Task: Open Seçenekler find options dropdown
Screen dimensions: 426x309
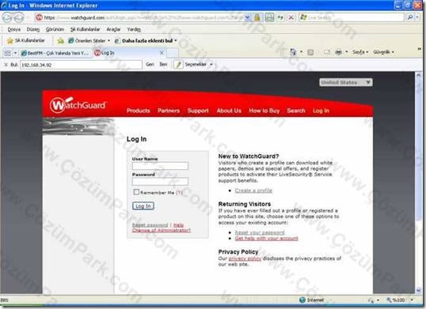Action: (x=199, y=65)
